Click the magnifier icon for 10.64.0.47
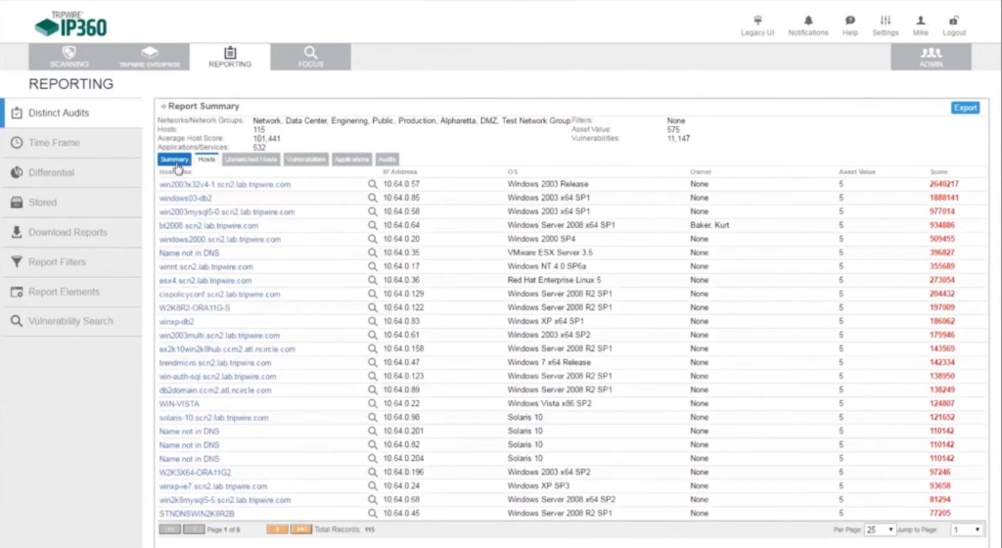The width and height of the screenshot is (1002, 548). pos(373,363)
